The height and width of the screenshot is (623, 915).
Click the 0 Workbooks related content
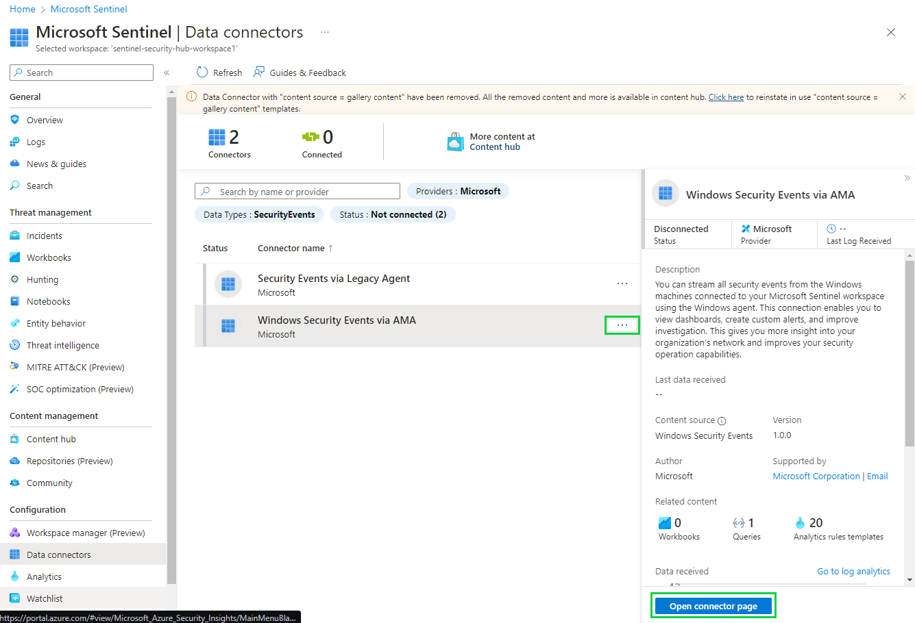[x=679, y=529]
